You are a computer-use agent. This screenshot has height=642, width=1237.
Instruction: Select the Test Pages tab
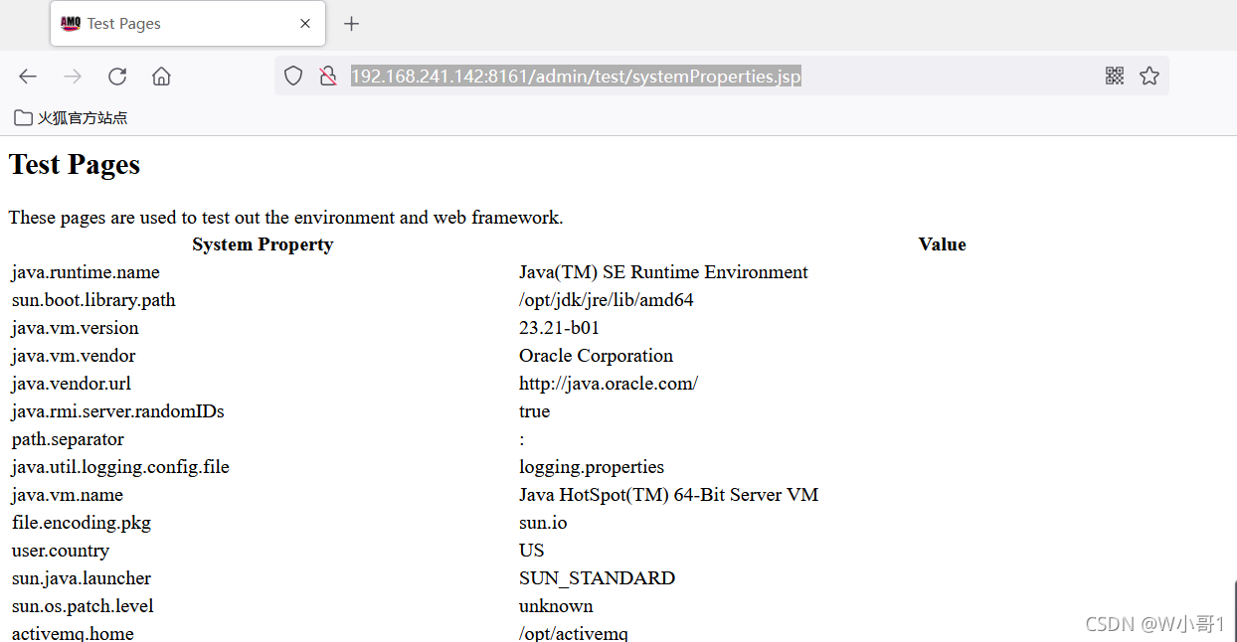click(x=188, y=24)
